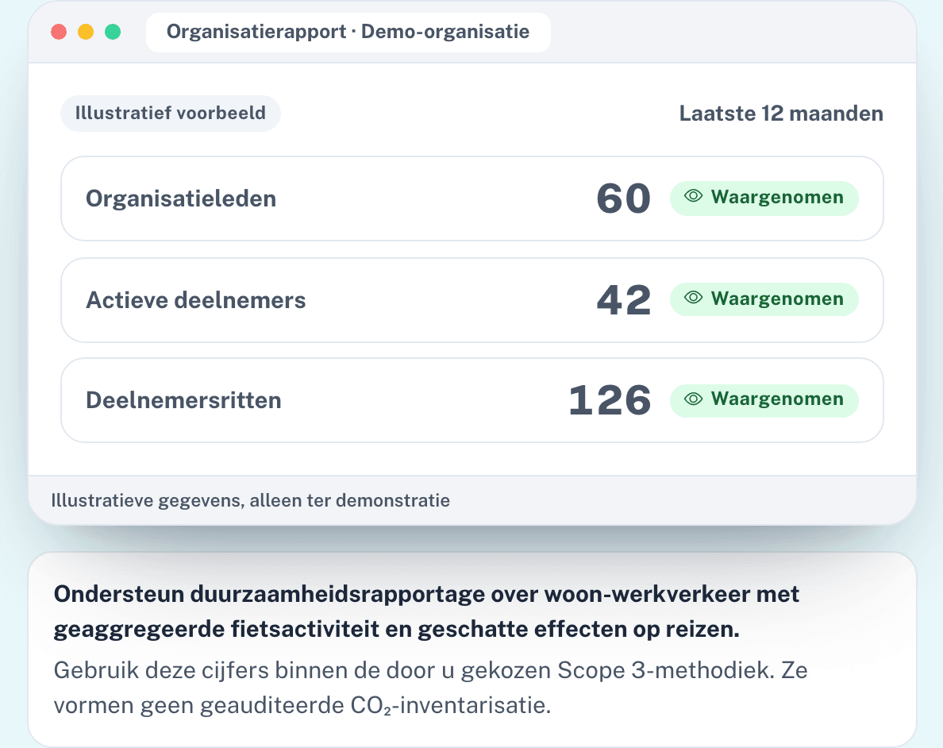Close the window with the red button
The image size is (943, 748).
[59, 32]
